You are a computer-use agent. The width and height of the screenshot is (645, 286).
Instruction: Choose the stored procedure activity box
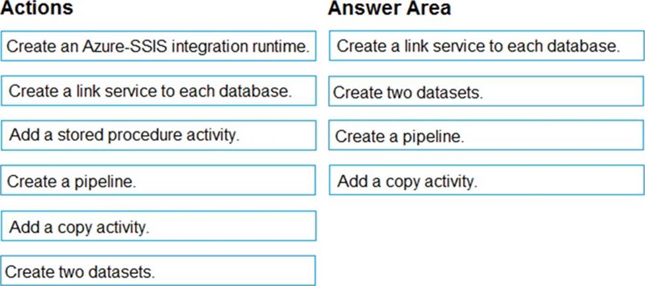pos(158,136)
